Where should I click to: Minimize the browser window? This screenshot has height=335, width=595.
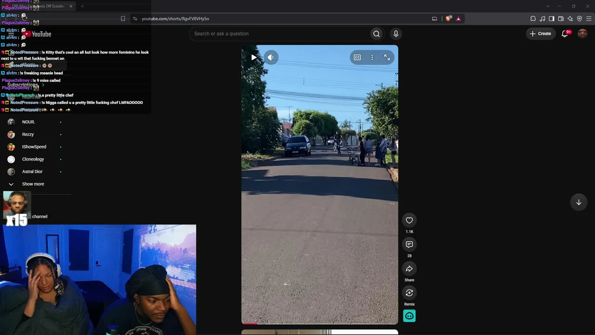click(x=559, y=6)
